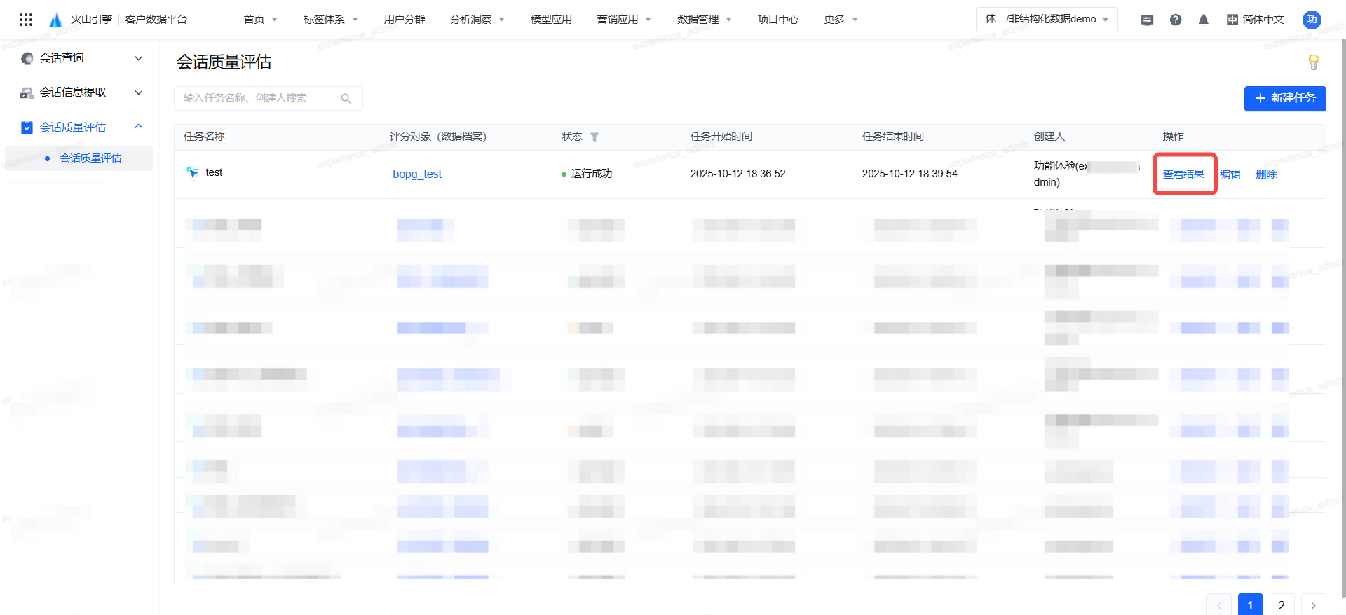Click page 1 button
The image size is (1346, 615).
pos(1251,605)
